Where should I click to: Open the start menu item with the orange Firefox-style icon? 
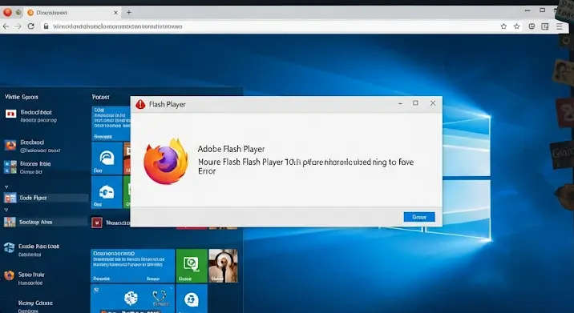[x=10, y=145]
